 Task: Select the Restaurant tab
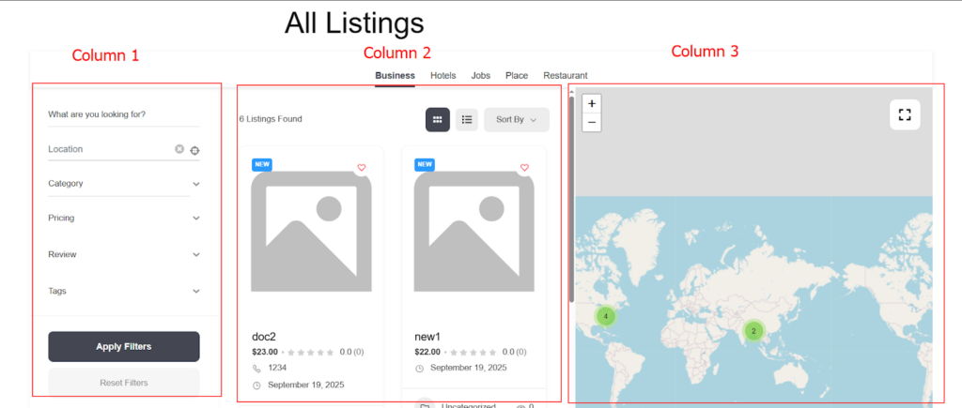(566, 75)
